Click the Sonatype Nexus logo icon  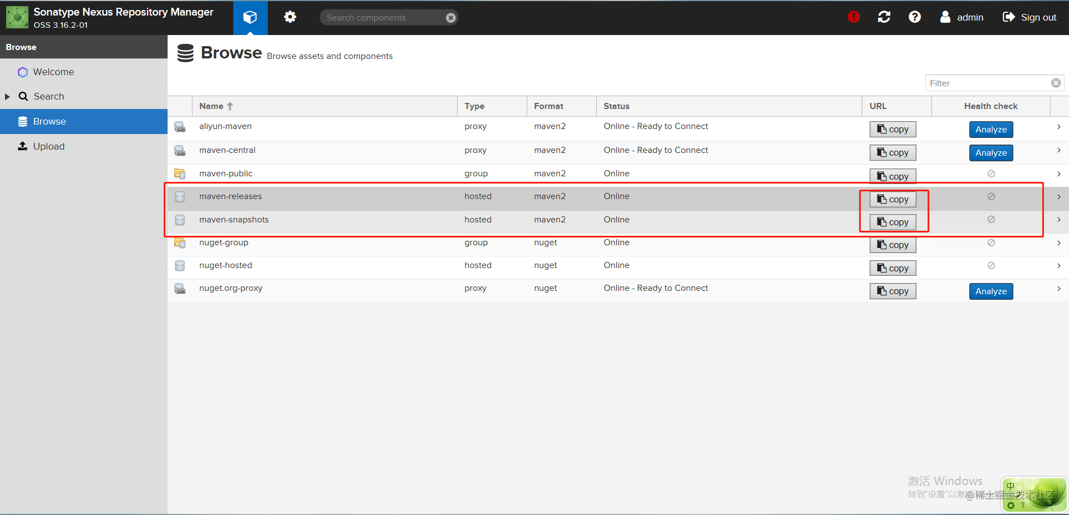[17, 17]
